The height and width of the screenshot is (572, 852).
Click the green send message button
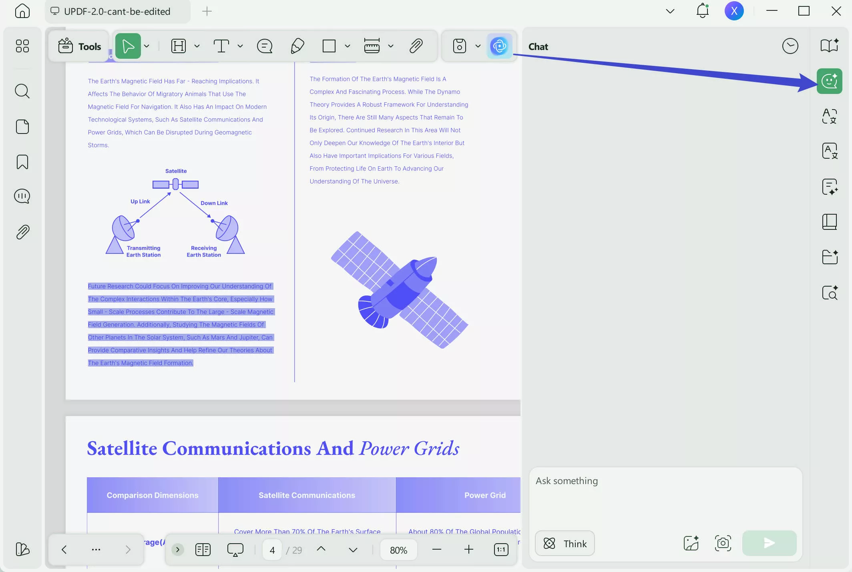click(769, 543)
